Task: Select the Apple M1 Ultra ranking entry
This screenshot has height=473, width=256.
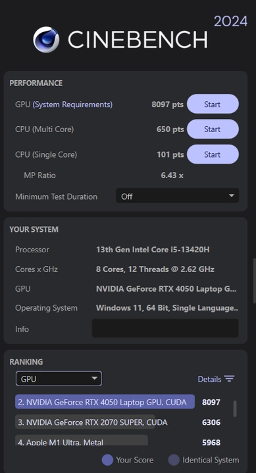Action: pyautogui.click(x=82, y=440)
